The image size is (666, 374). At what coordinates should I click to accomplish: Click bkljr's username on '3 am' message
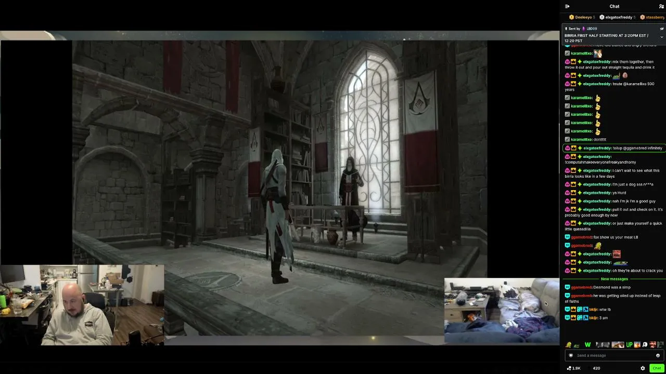click(593, 318)
